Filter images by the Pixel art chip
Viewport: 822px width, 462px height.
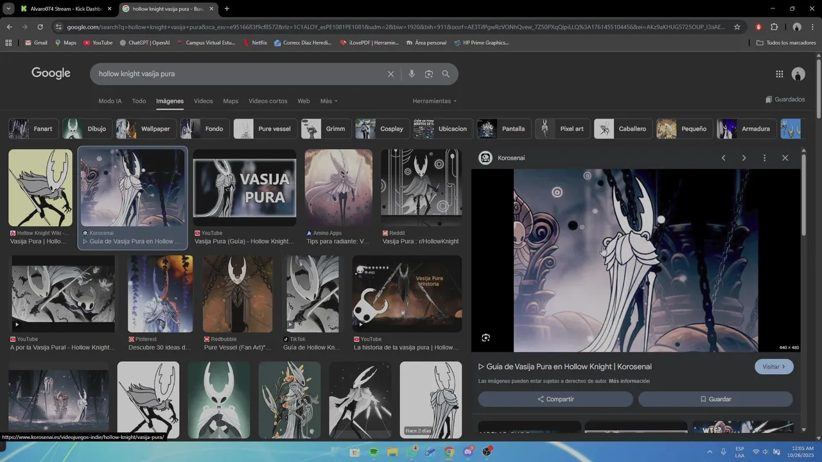pos(563,129)
